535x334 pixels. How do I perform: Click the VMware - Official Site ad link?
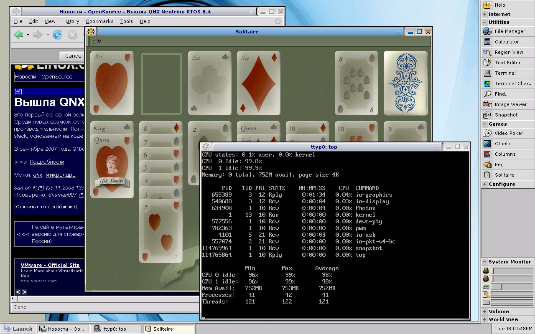point(50,265)
